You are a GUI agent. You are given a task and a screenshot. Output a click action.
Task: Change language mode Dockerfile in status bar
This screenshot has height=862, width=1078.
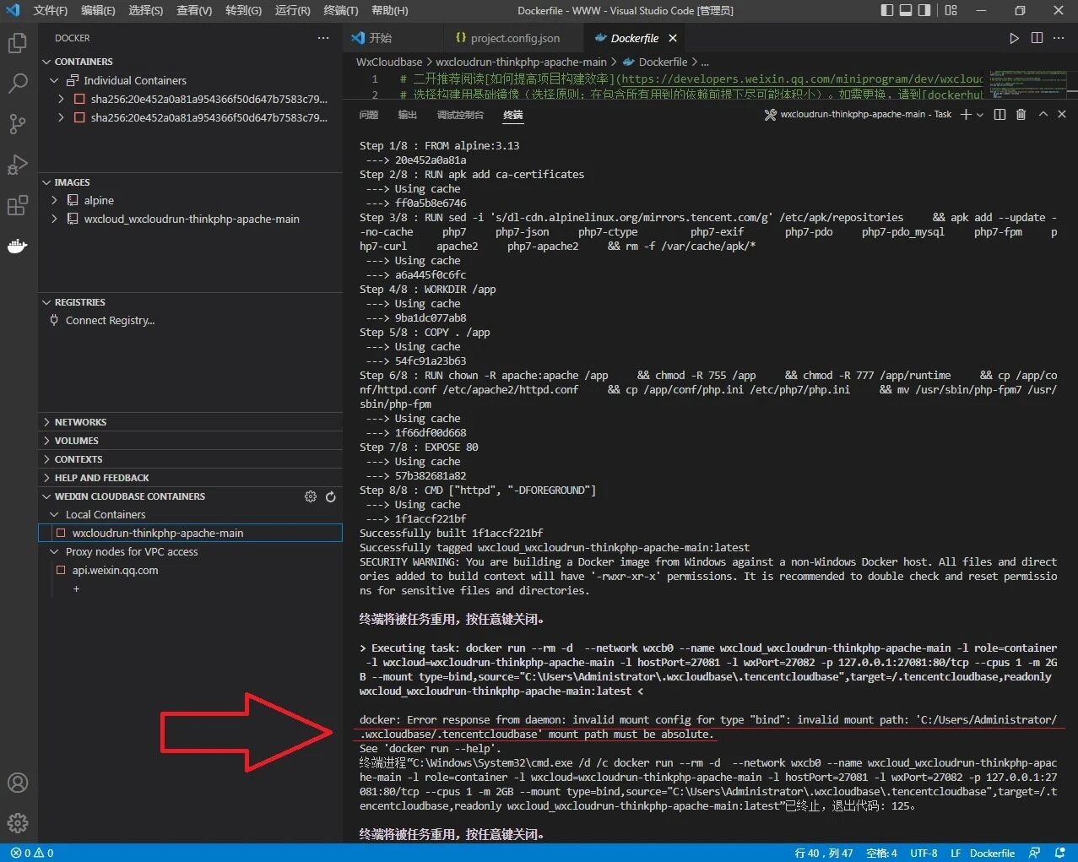tap(992, 853)
